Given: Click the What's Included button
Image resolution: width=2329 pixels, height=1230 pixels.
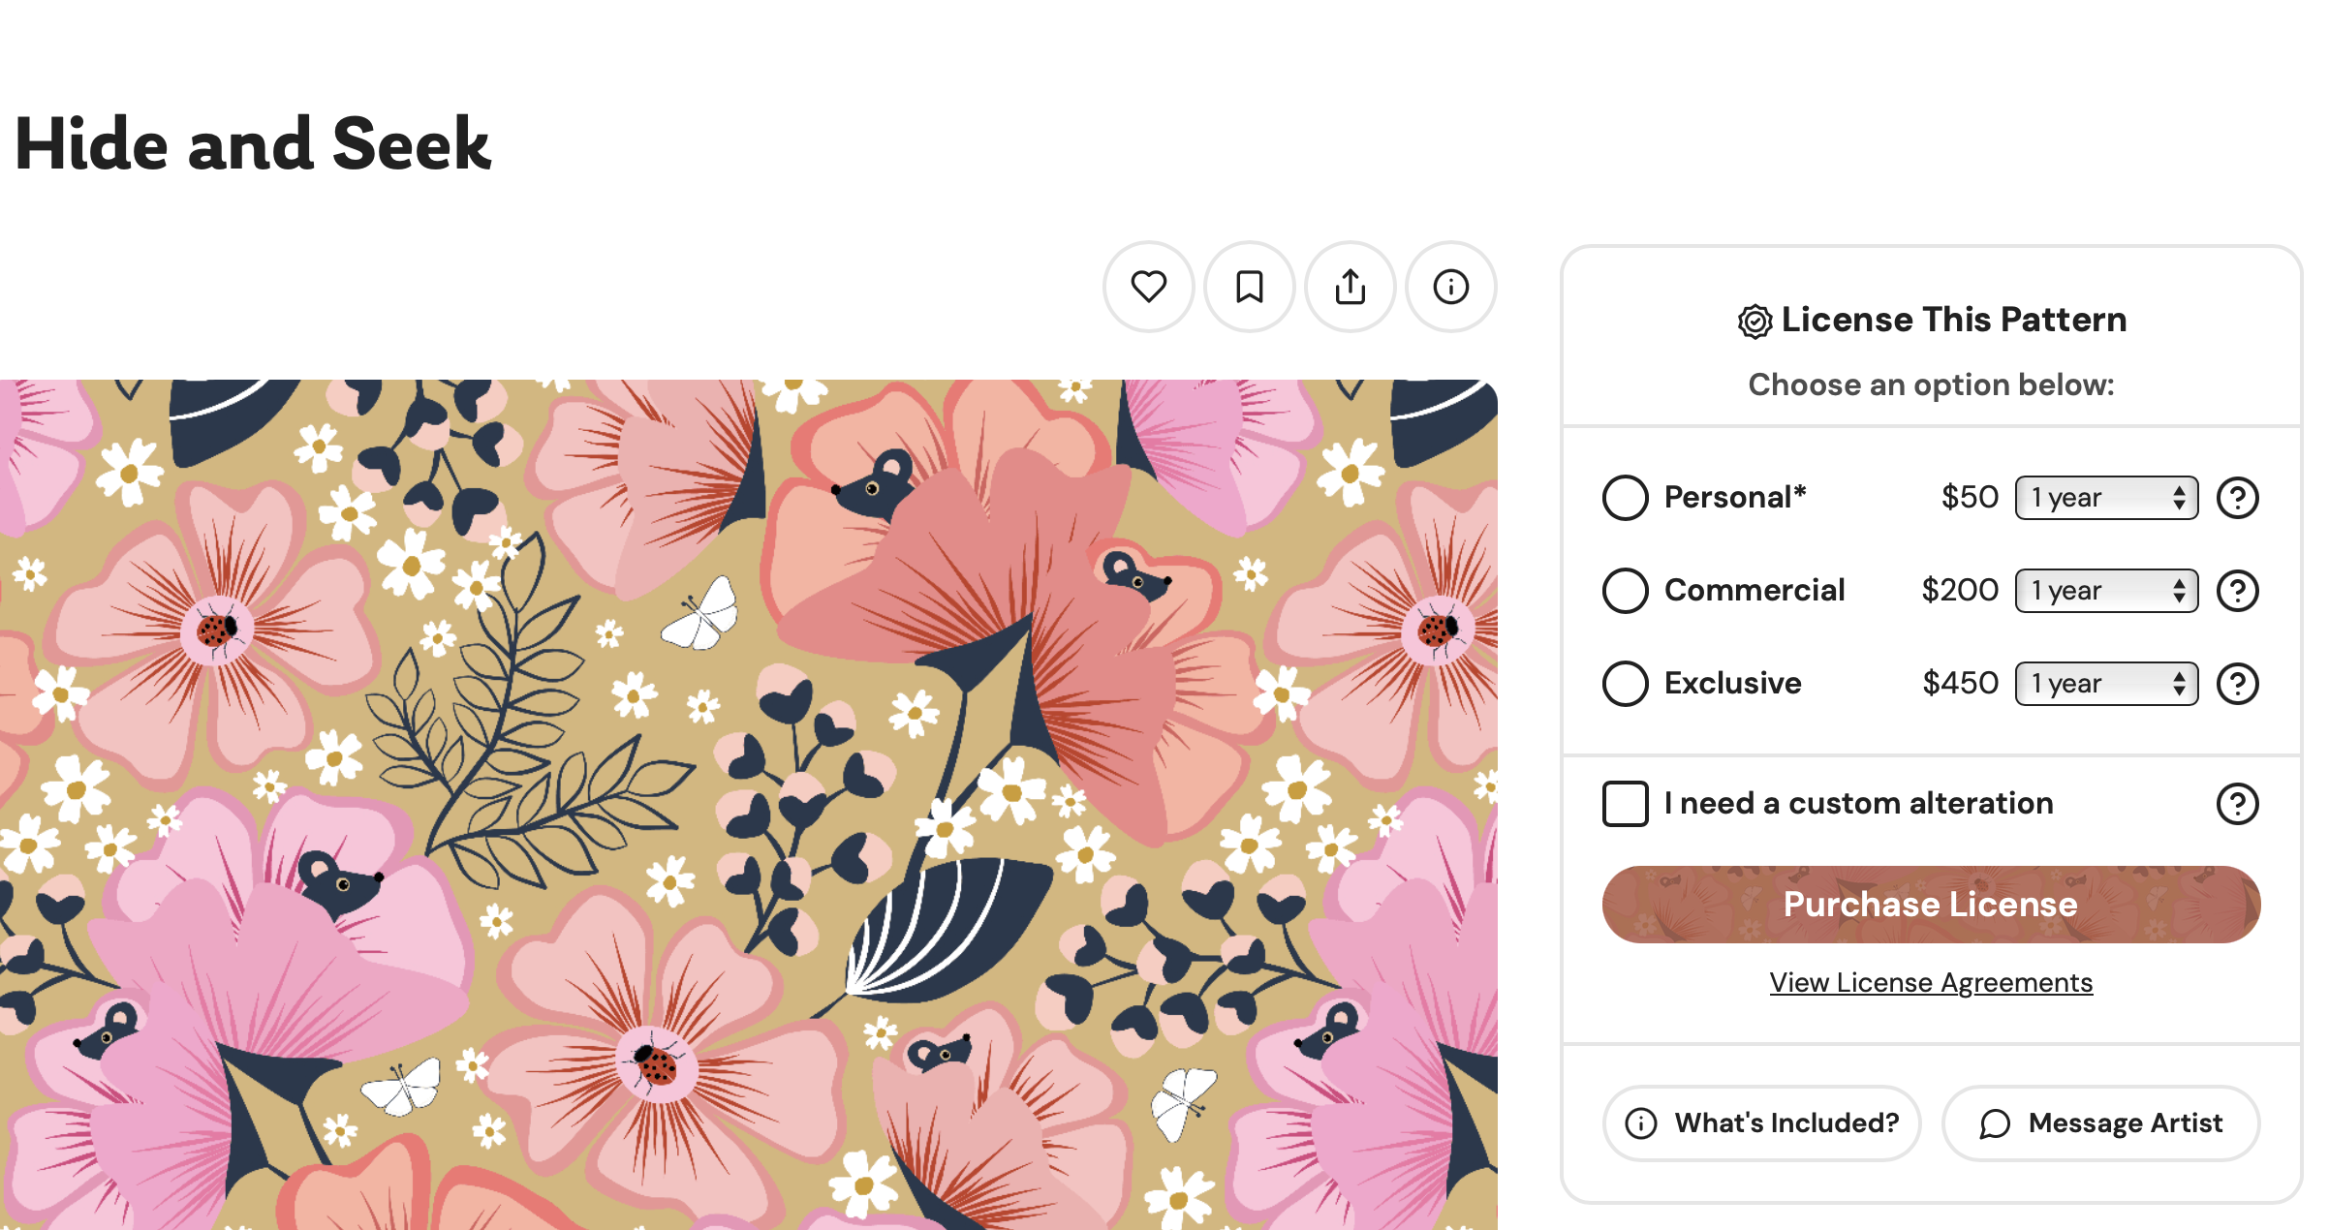Looking at the screenshot, I should [1761, 1123].
